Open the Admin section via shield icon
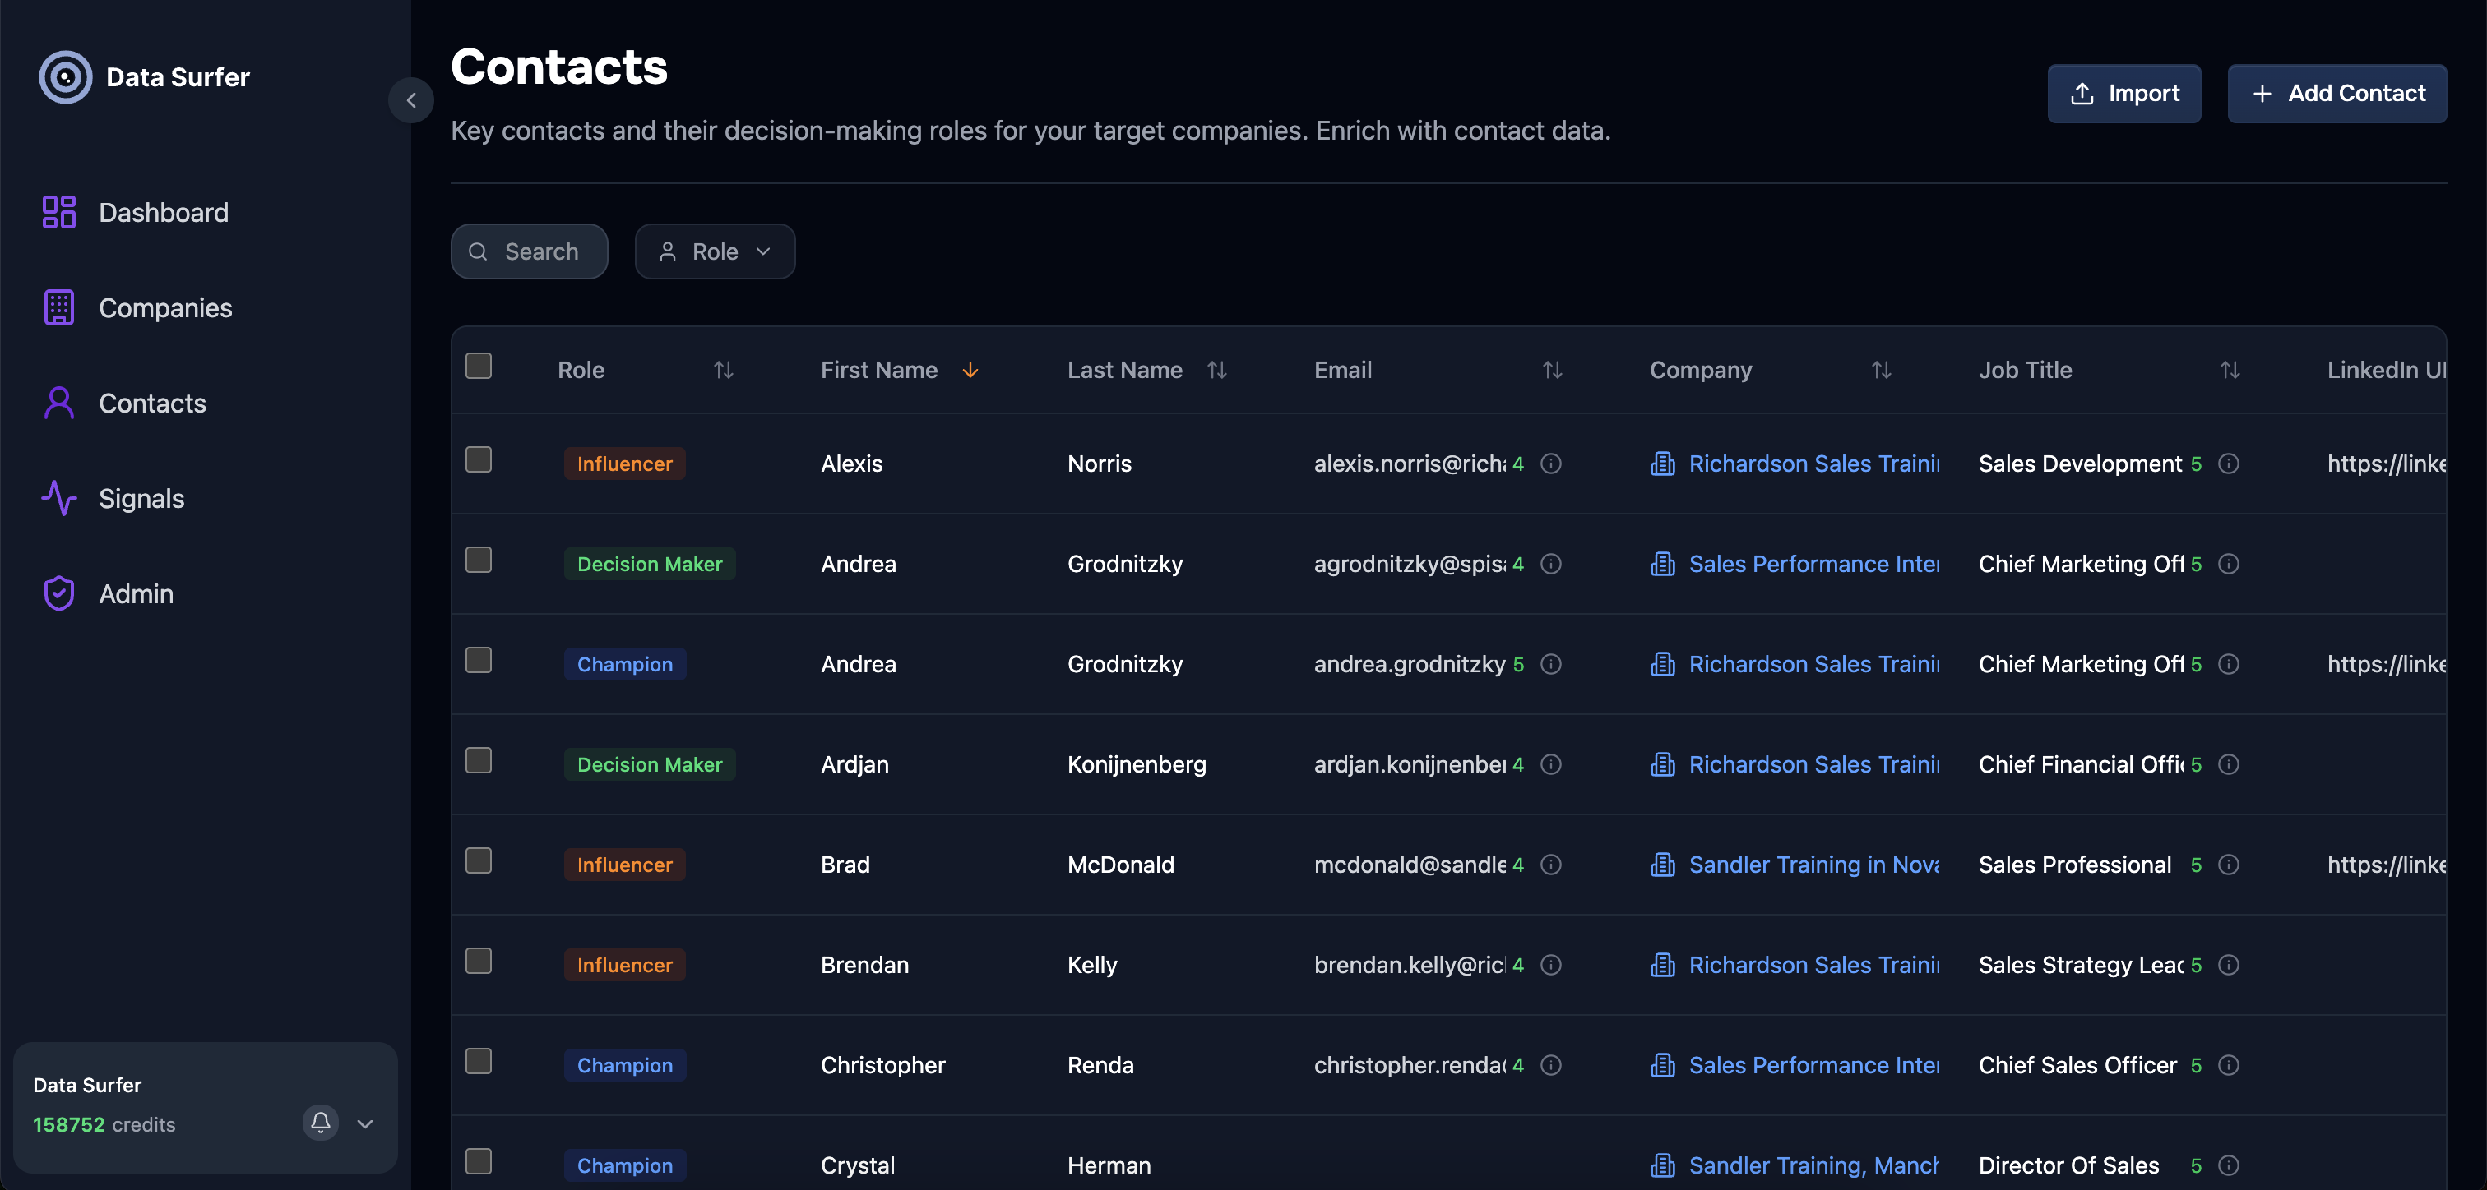The width and height of the screenshot is (2487, 1190). tap(59, 593)
